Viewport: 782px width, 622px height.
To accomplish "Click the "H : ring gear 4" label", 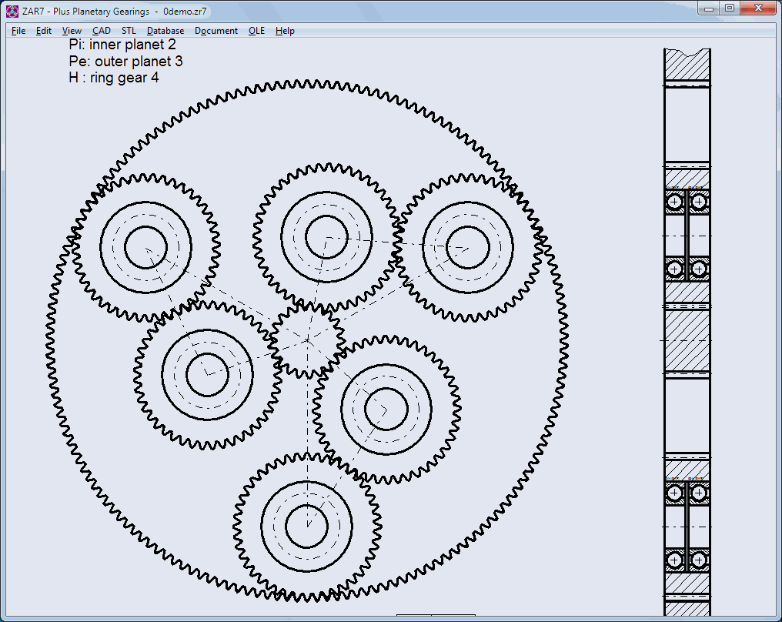I will 114,78.
